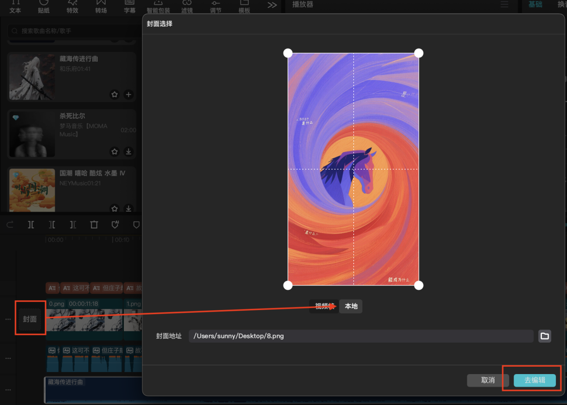The height and width of the screenshot is (405, 567).
Task: Click the top-left crop handle of cover
Action: (288, 53)
